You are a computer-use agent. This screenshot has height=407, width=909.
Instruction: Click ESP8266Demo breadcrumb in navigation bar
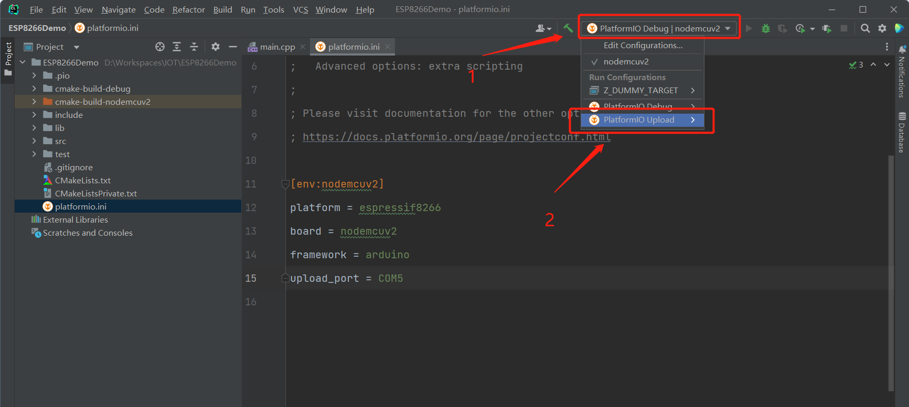[x=37, y=28]
